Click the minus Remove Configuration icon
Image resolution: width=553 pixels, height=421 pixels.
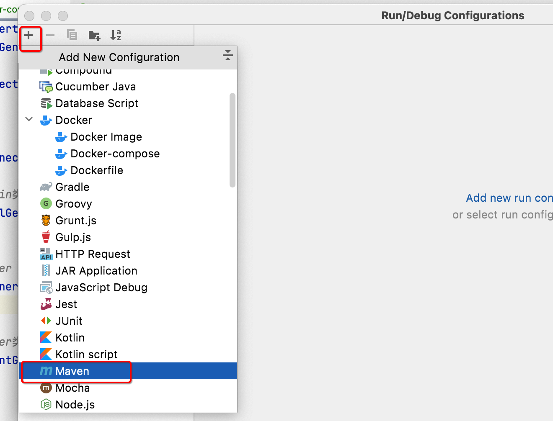click(x=50, y=35)
